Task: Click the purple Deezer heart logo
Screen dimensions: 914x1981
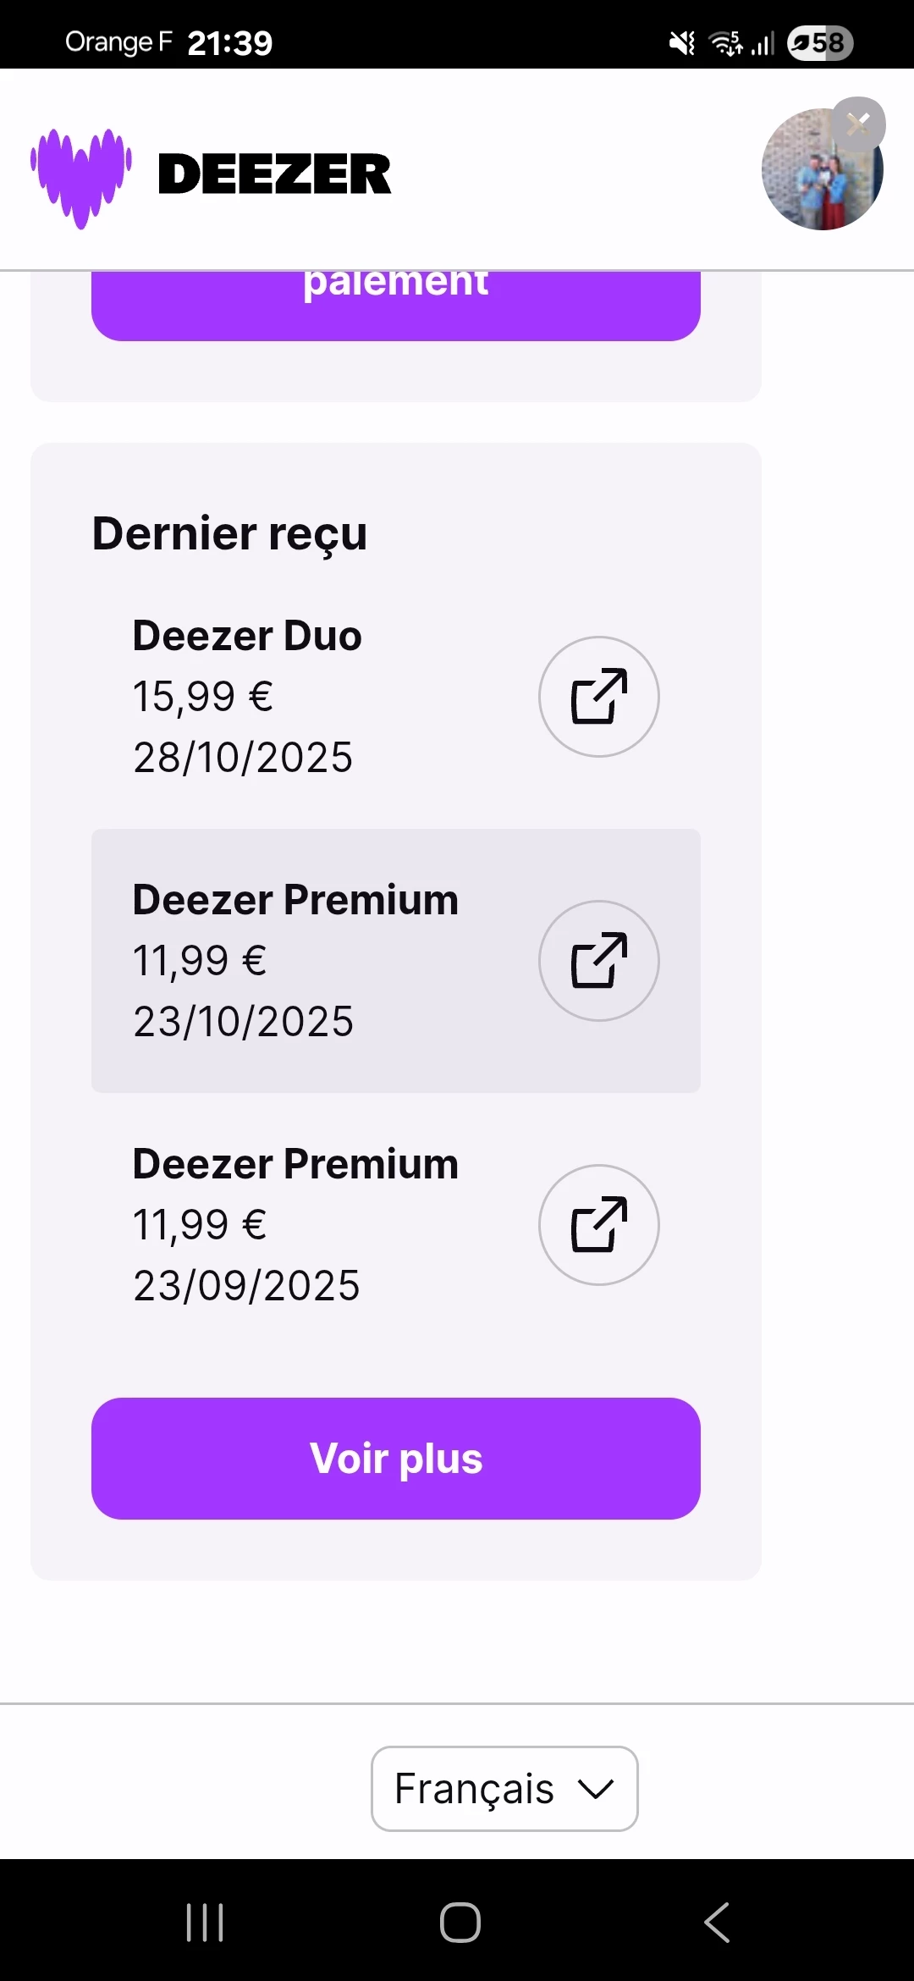Action: [x=81, y=176]
